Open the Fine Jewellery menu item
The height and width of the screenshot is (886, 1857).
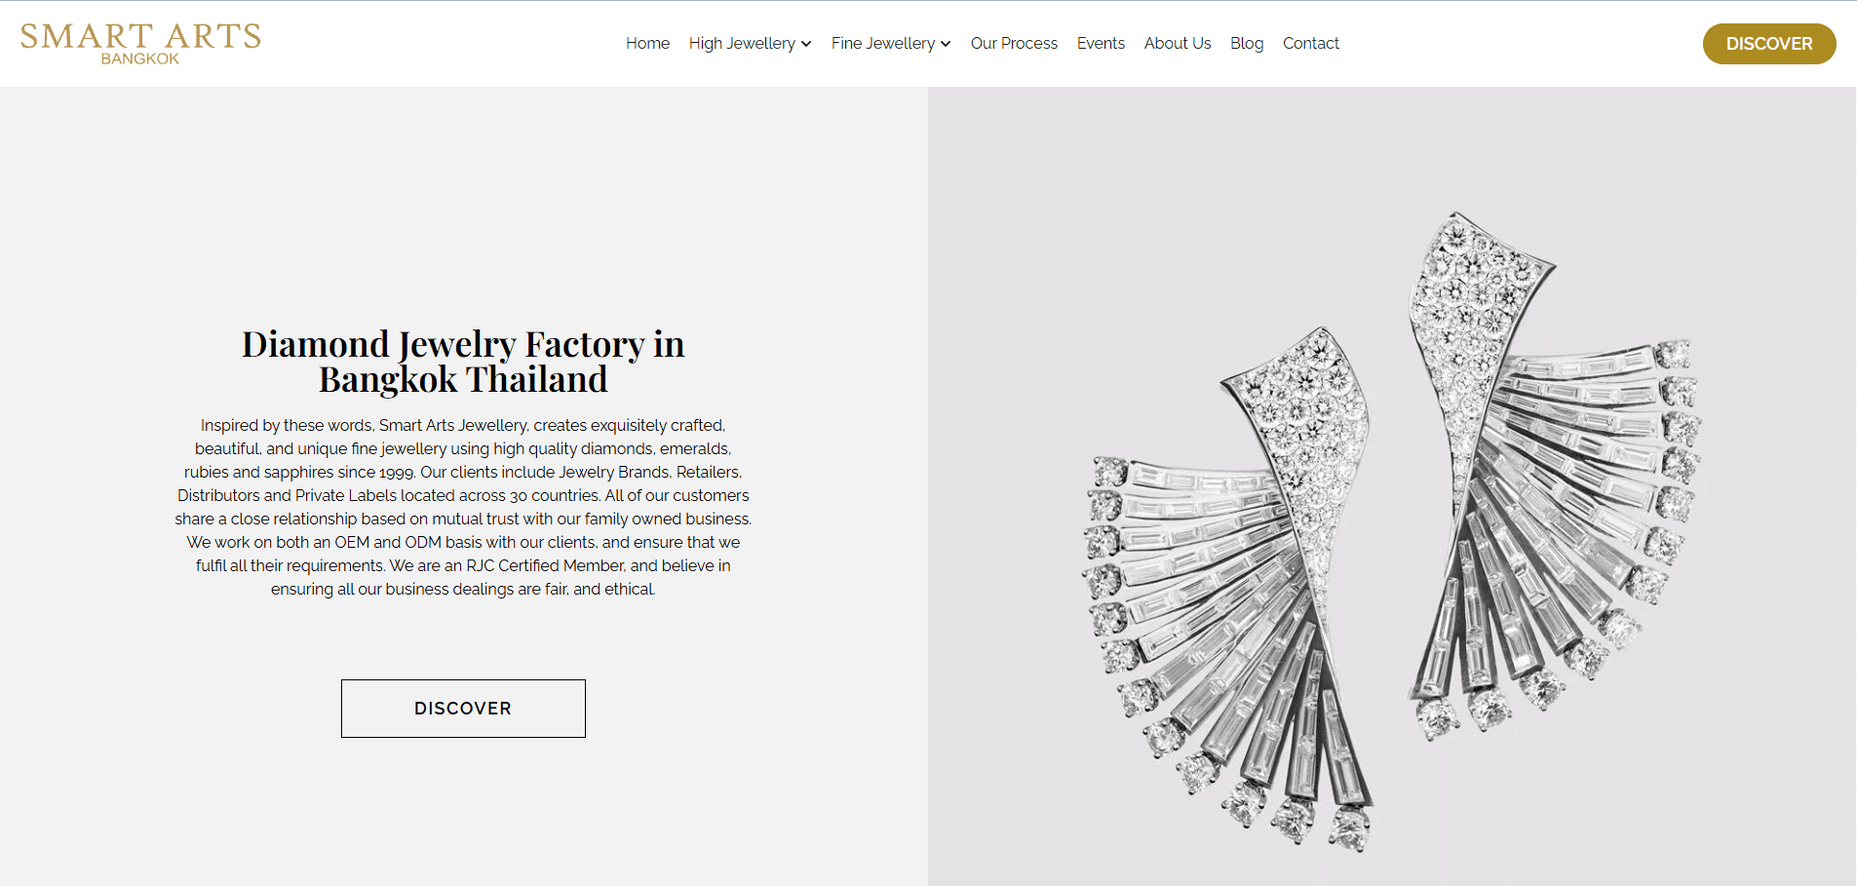coord(882,43)
